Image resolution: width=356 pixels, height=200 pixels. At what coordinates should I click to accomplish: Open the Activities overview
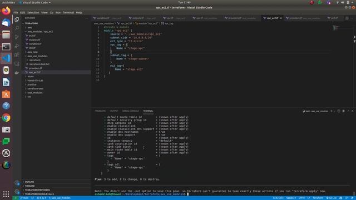[x=8, y=2]
